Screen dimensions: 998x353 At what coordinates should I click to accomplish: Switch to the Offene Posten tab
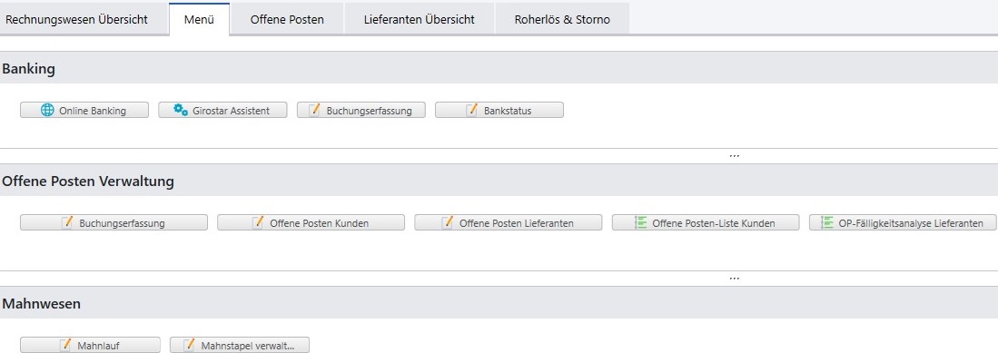tap(287, 19)
